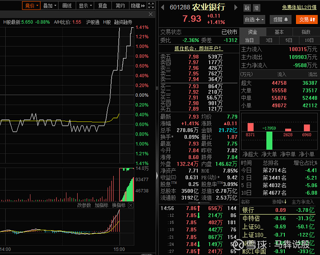Select the 上证180_ index row
This screenshot has width=320, height=255.
tap(278, 235)
